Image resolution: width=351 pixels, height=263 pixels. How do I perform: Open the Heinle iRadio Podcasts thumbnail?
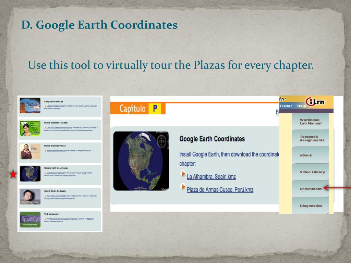[x=30, y=197]
